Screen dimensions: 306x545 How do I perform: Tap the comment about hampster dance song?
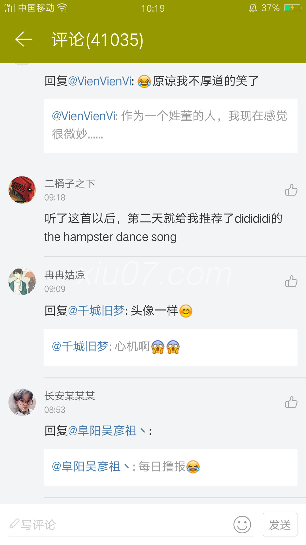(x=163, y=228)
